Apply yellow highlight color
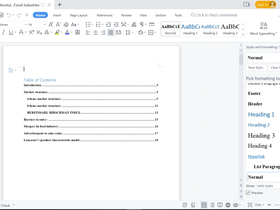 click(x=57, y=32)
